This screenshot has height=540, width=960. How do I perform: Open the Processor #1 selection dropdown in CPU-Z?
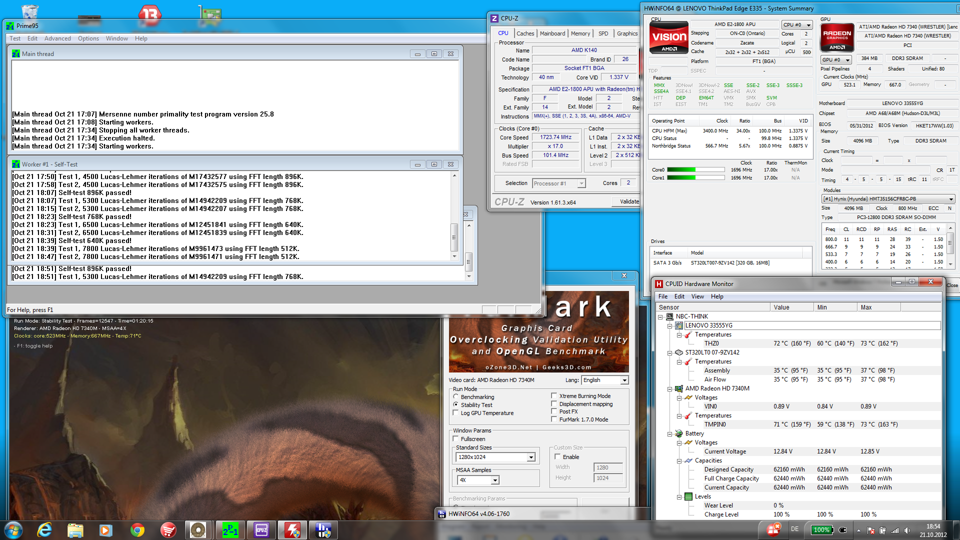click(558, 183)
